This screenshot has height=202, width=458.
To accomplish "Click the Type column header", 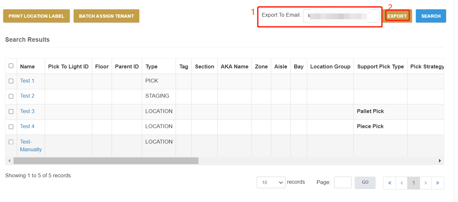I will [151, 66].
